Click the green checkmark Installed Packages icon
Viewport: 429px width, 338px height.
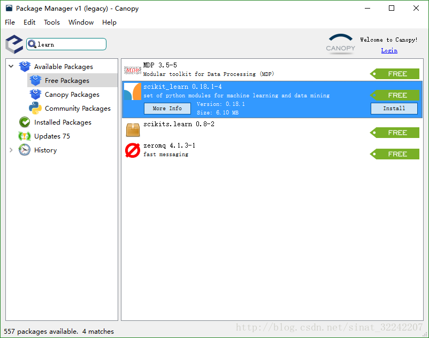[25, 122]
